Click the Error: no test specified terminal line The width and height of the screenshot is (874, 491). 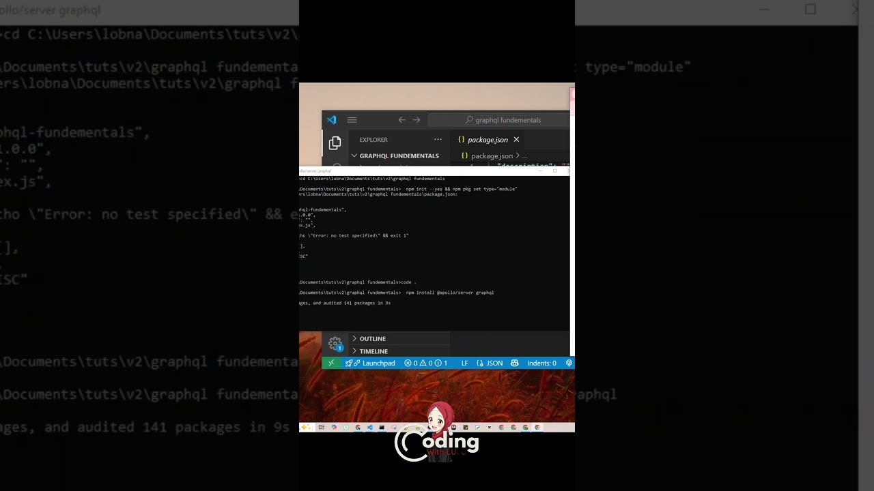pos(354,235)
